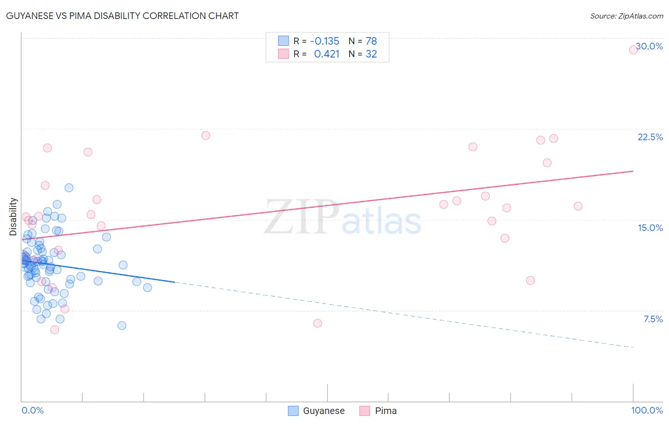Select the Guyanese legend label
This screenshot has height=424, width=669.
pyautogui.click(x=324, y=411)
